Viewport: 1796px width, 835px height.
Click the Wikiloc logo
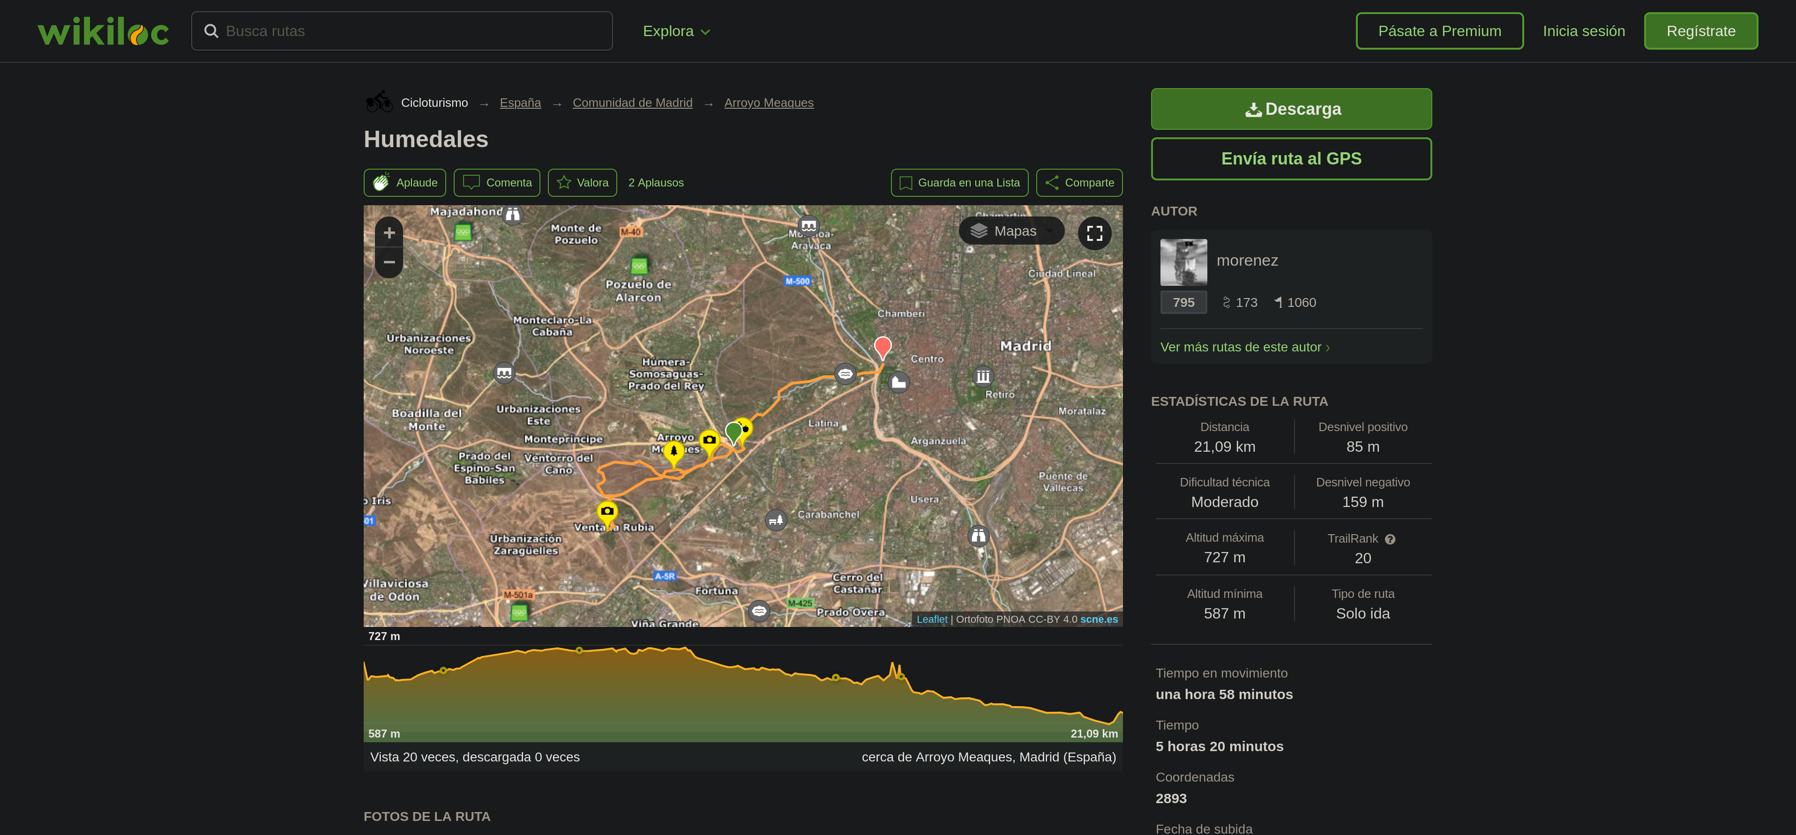pos(103,31)
